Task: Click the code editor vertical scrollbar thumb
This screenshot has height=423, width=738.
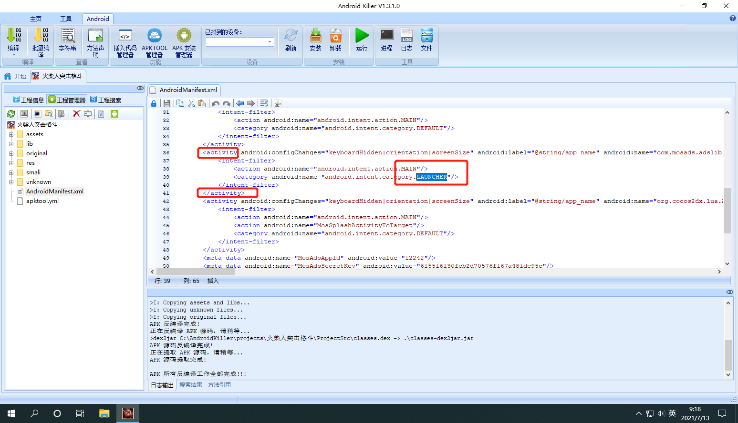Action: 727,211
